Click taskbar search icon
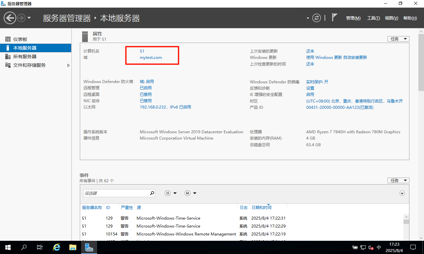Viewport: 424px width, 254px height. coord(24,247)
